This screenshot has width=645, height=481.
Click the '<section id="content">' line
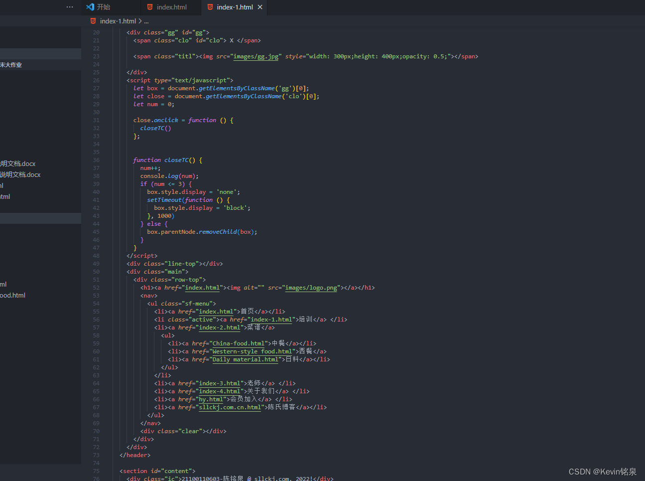point(157,471)
